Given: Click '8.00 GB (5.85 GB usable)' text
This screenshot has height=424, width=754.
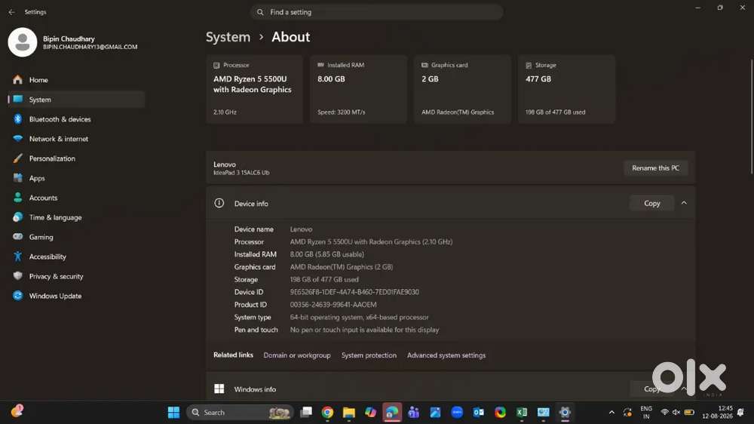Looking at the screenshot, I should point(327,254).
